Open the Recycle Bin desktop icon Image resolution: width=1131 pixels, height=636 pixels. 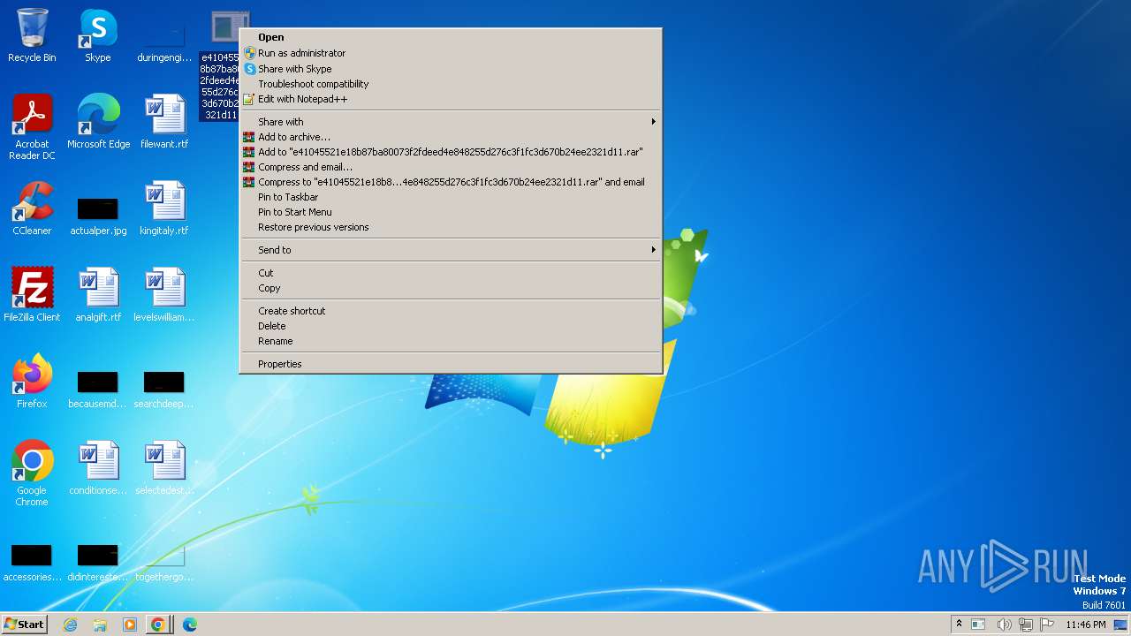(32, 35)
